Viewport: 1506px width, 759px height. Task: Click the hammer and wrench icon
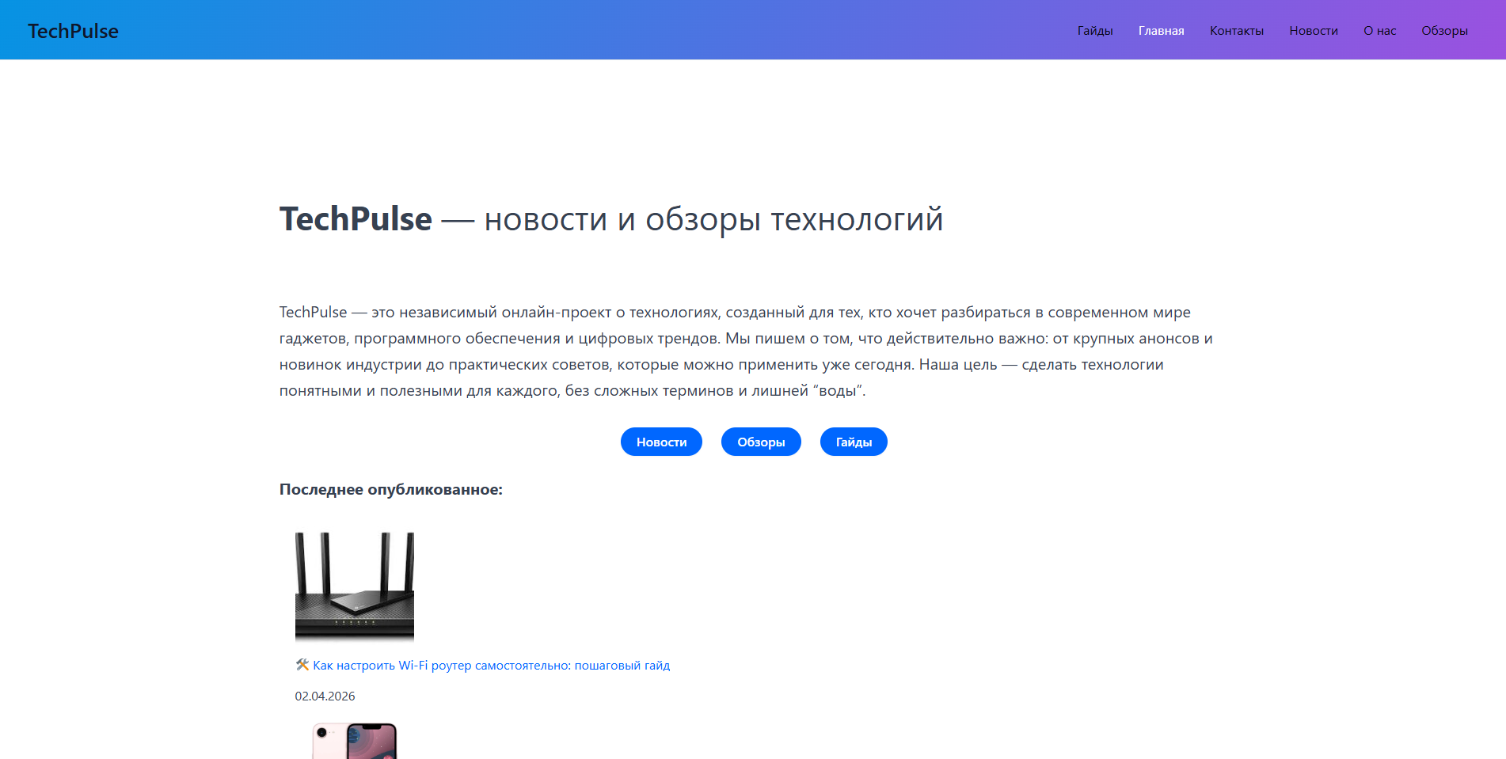point(302,665)
